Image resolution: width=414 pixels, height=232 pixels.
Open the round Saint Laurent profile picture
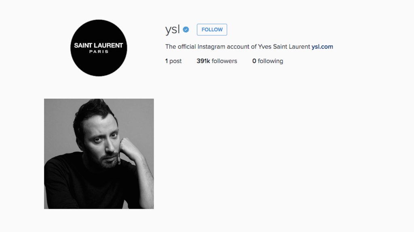pyautogui.click(x=99, y=48)
